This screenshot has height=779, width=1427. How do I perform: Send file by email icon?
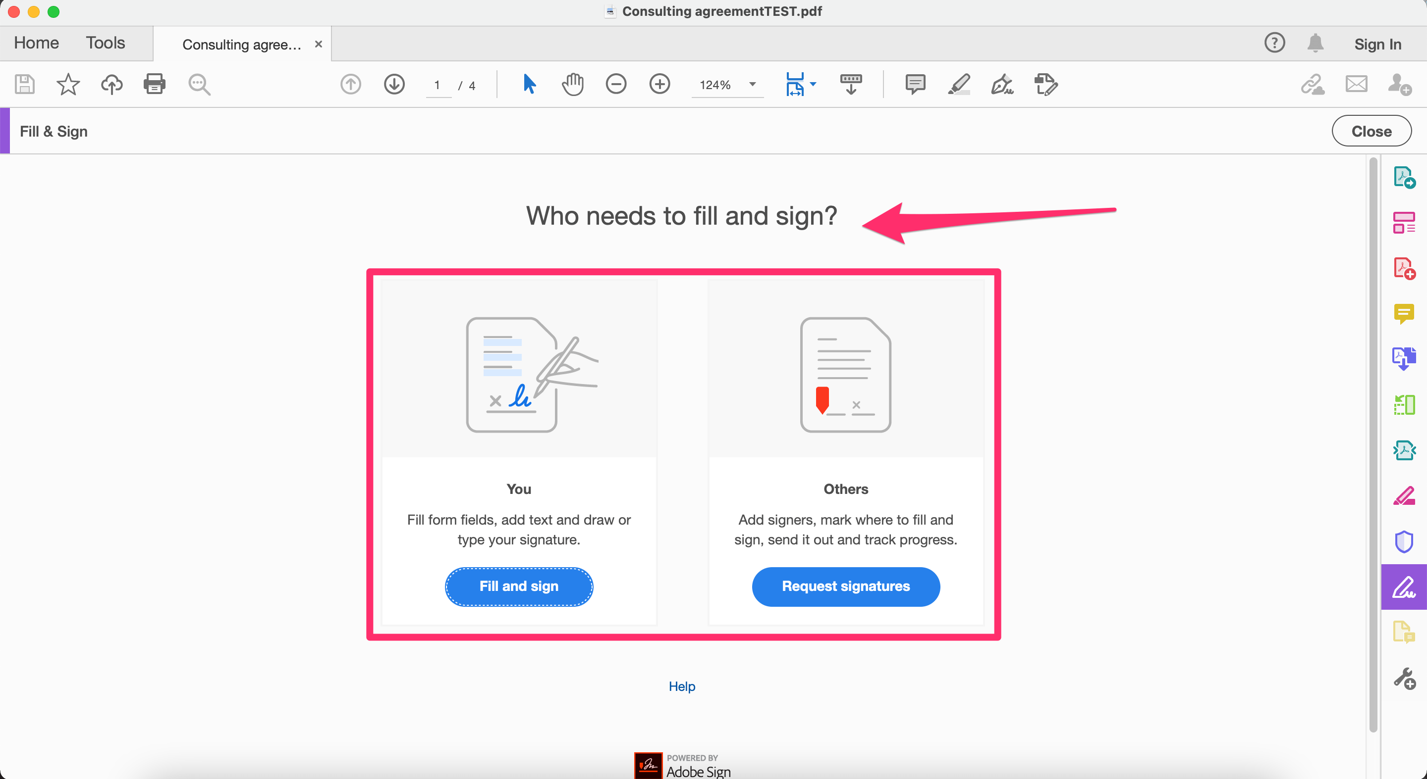(x=1356, y=85)
